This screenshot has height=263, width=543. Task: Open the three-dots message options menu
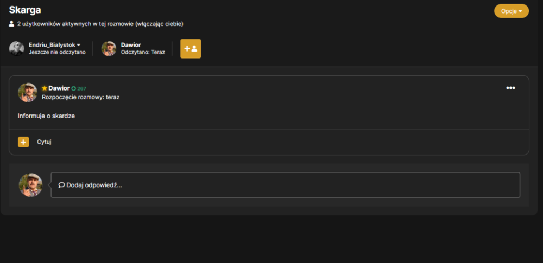(x=510, y=88)
